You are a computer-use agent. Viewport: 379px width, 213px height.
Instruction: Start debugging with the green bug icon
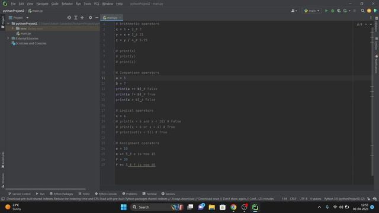pos(333,11)
